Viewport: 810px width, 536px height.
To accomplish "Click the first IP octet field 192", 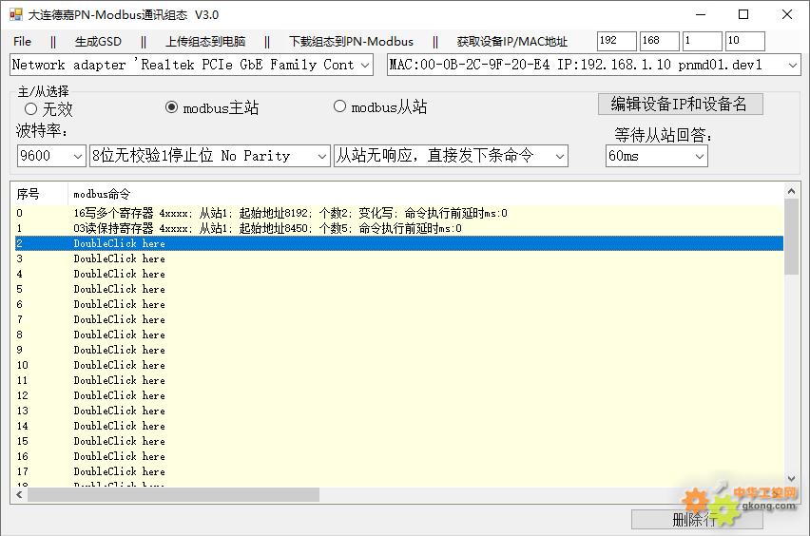I will click(616, 41).
